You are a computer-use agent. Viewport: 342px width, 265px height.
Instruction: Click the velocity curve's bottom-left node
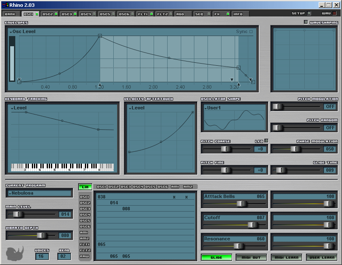[x=129, y=152]
